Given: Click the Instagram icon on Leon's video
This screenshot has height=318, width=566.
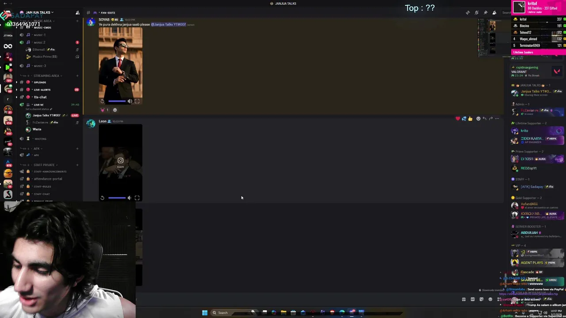Looking at the screenshot, I should click(x=120, y=161).
